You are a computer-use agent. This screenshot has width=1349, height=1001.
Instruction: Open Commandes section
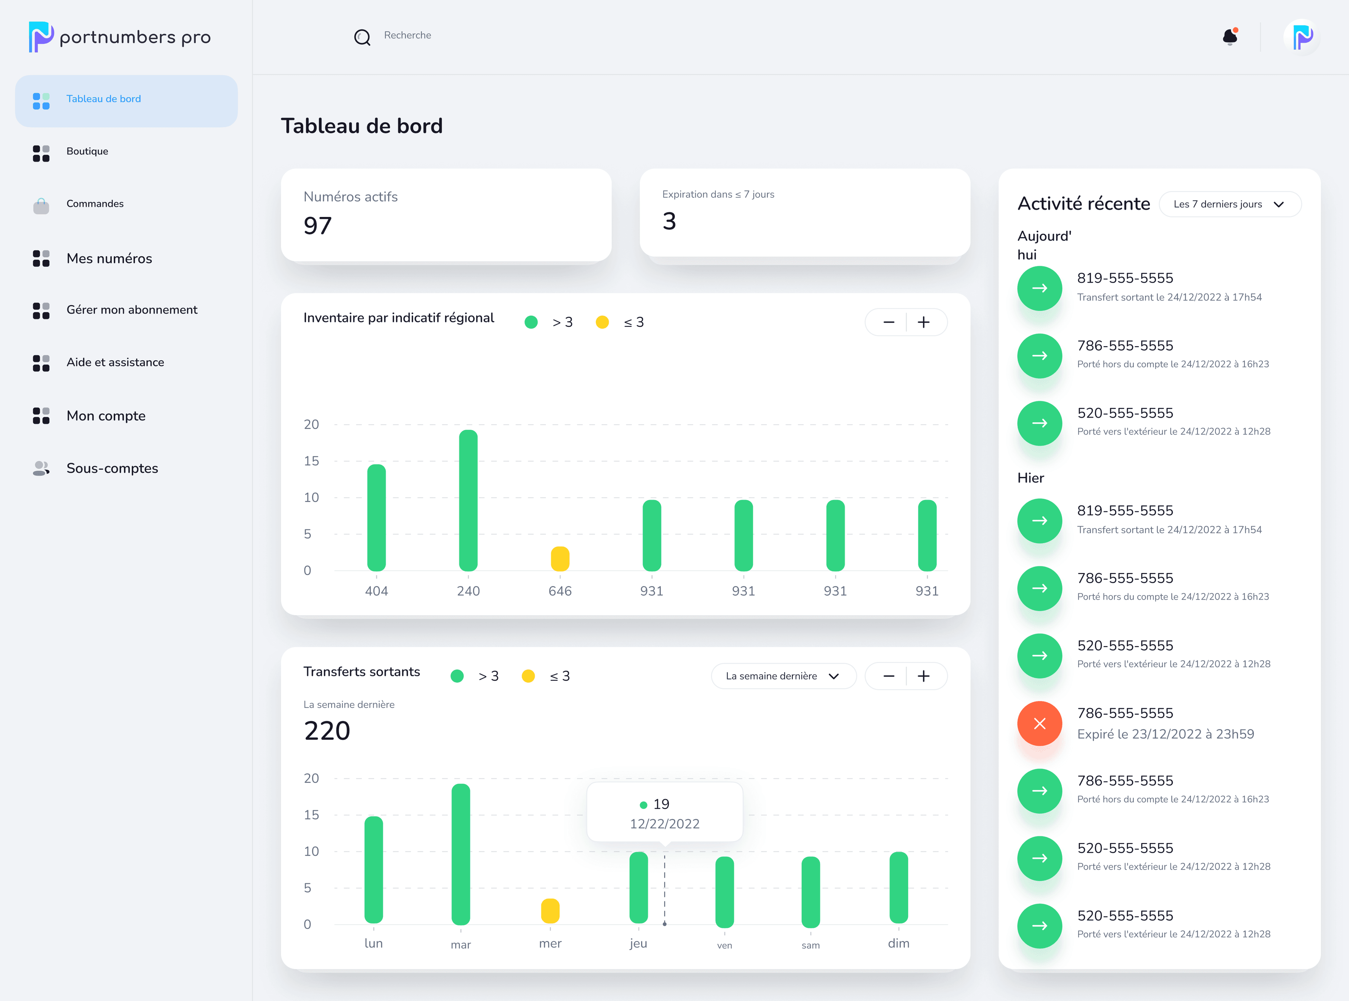coord(95,204)
